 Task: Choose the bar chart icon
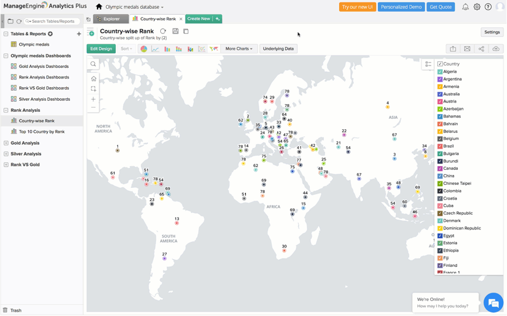[x=167, y=49]
